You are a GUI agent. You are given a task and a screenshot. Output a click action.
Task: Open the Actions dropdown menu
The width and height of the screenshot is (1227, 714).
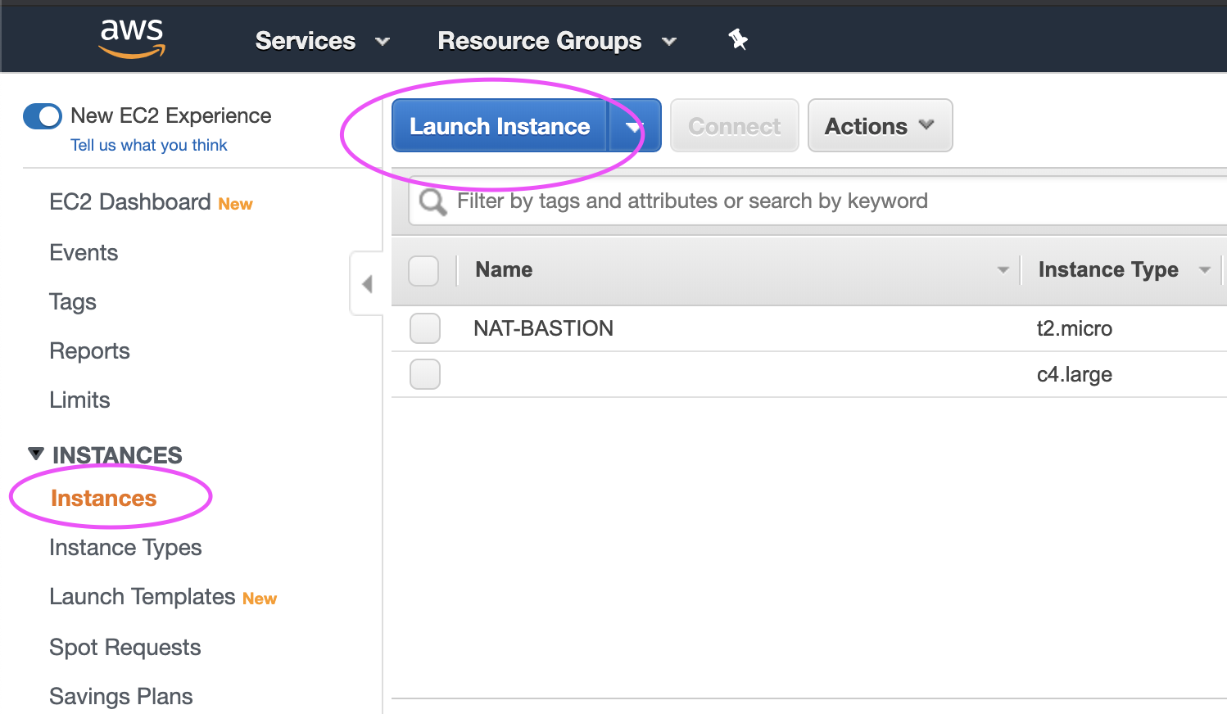pyautogui.click(x=880, y=126)
